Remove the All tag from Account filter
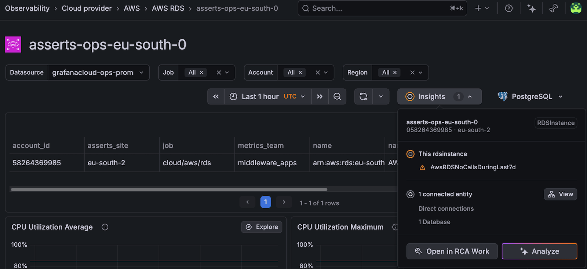Image resolution: width=587 pixels, height=269 pixels. point(300,73)
